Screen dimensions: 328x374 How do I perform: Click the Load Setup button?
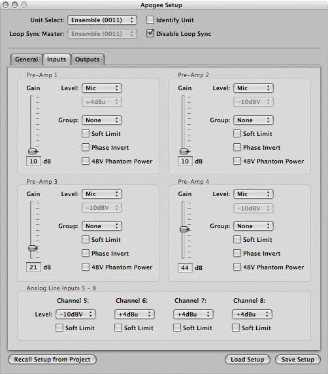click(248, 359)
